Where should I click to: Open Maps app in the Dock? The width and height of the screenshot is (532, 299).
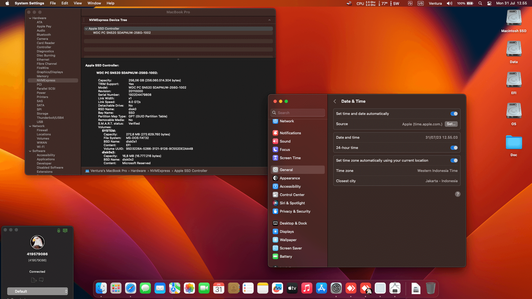pyautogui.click(x=175, y=288)
